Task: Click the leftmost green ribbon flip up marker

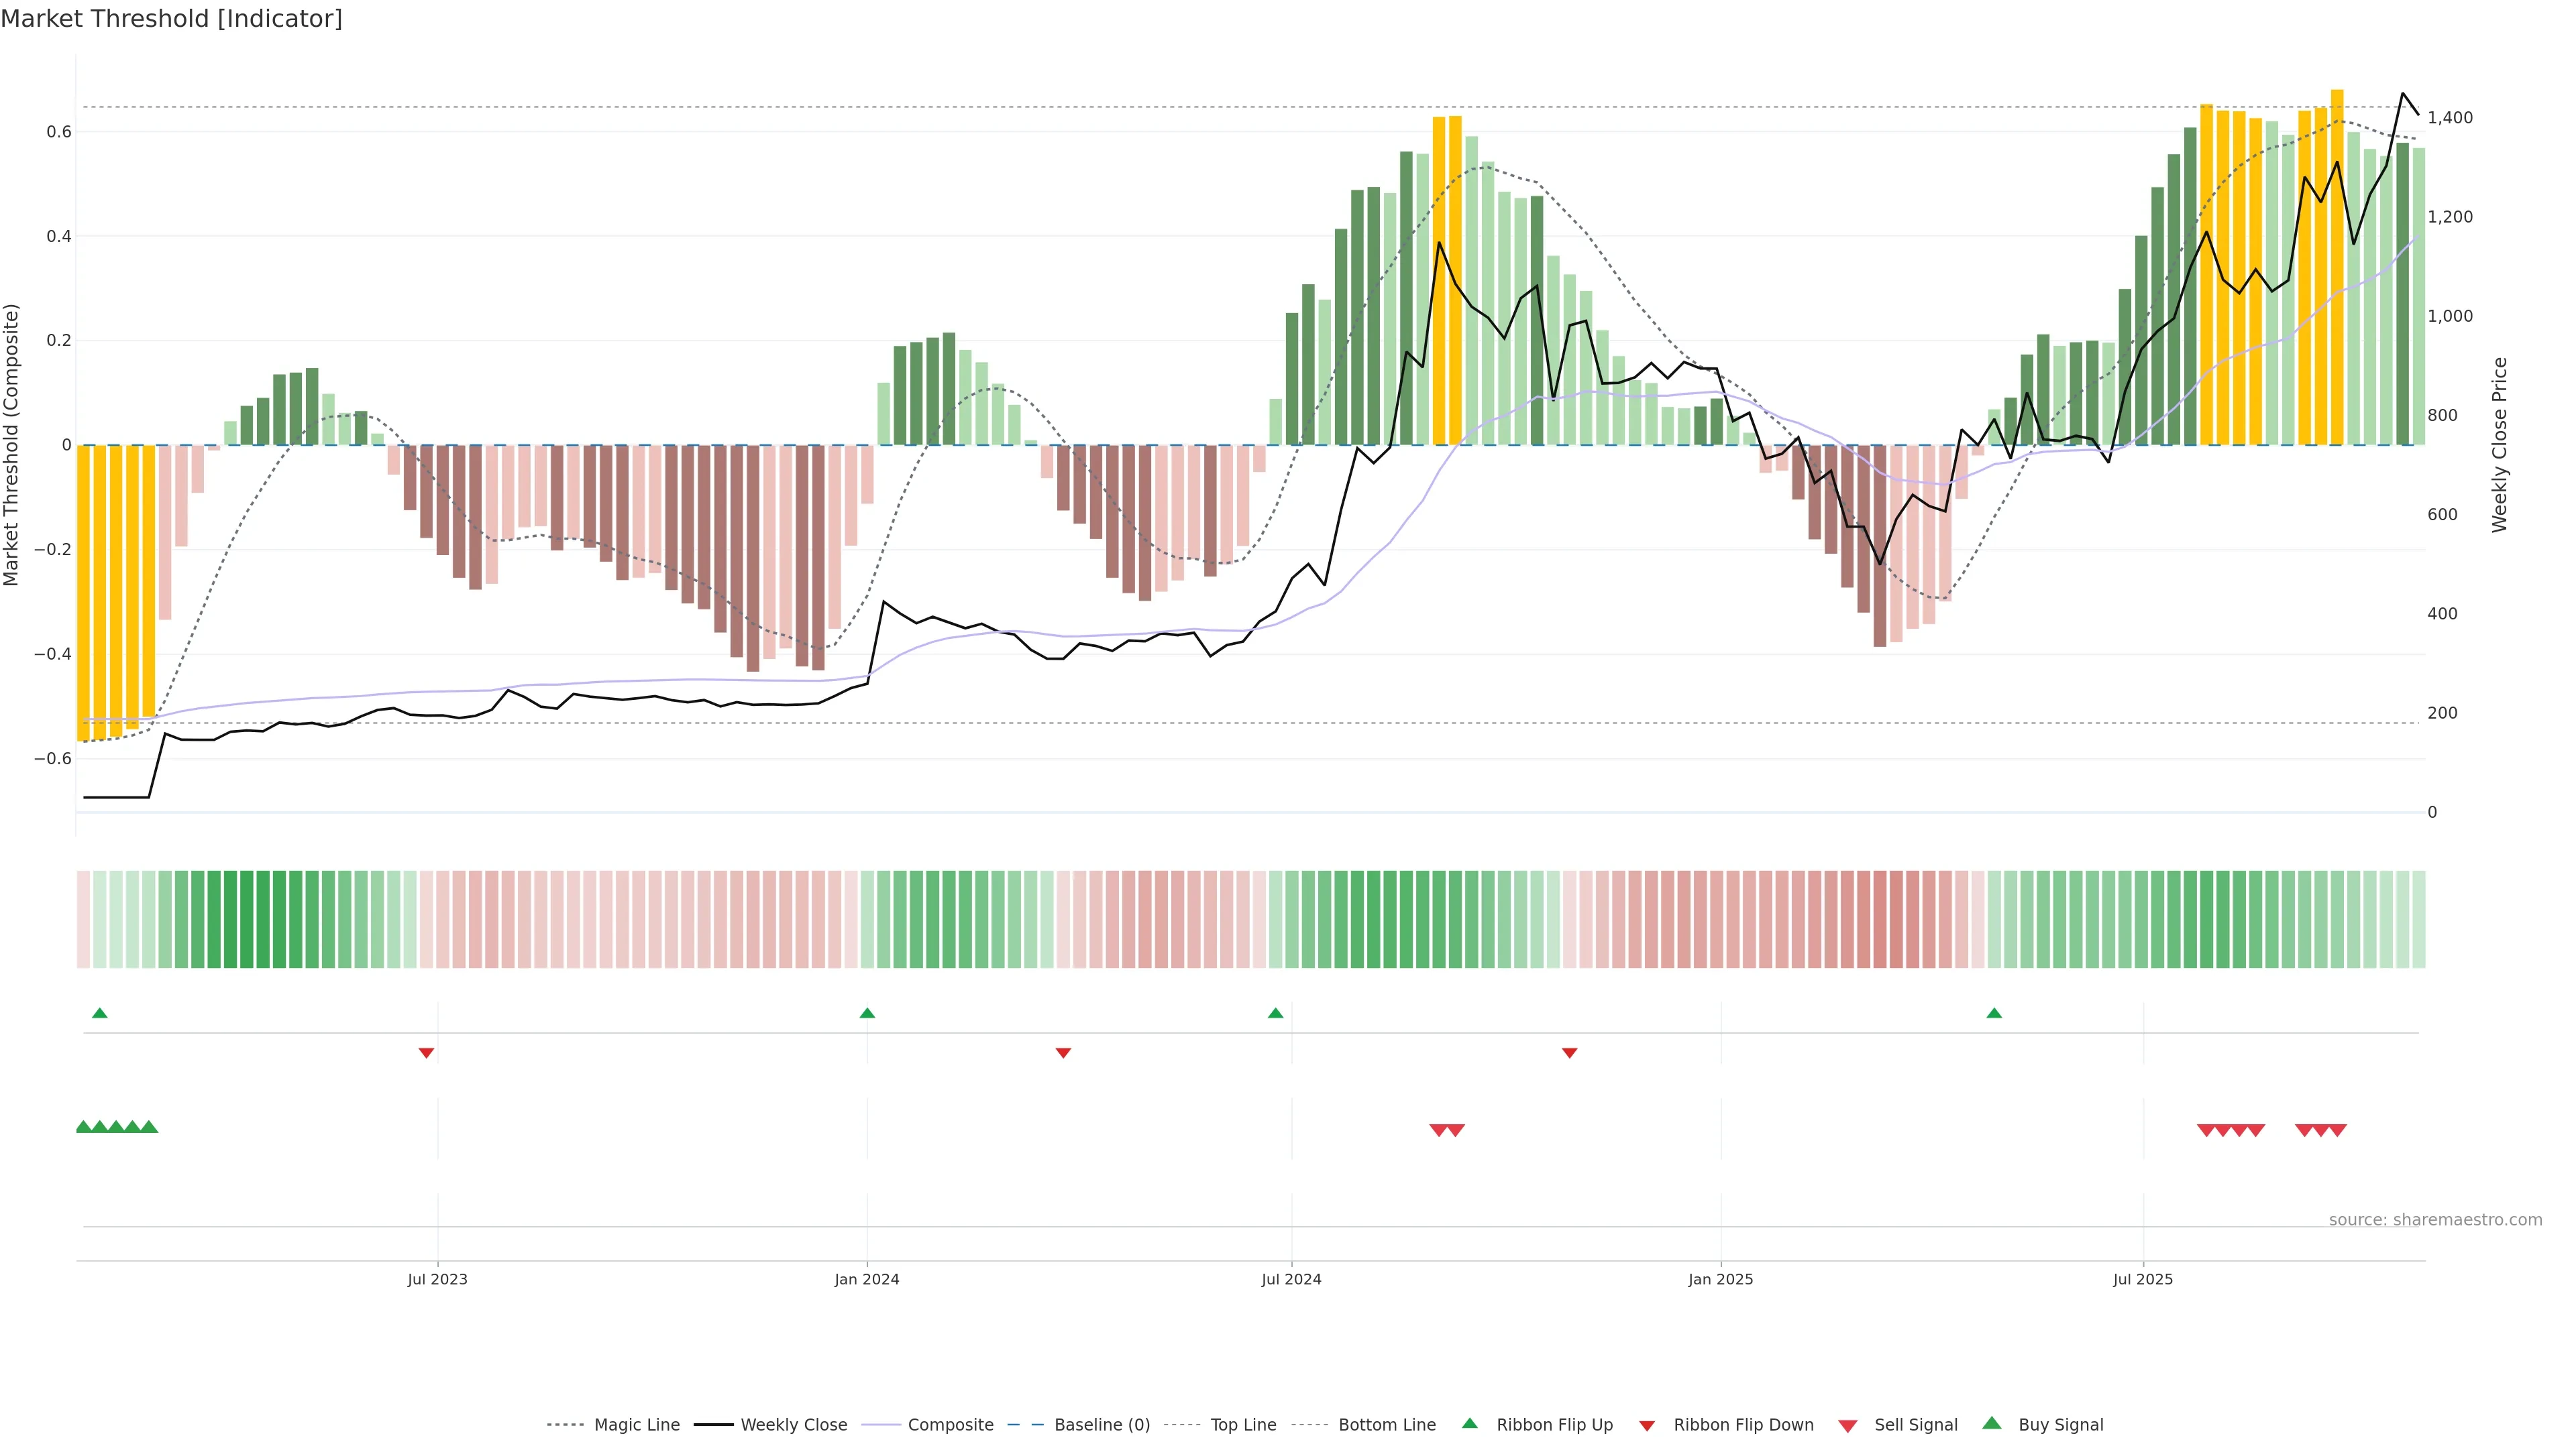Action: [x=99, y=1014]
